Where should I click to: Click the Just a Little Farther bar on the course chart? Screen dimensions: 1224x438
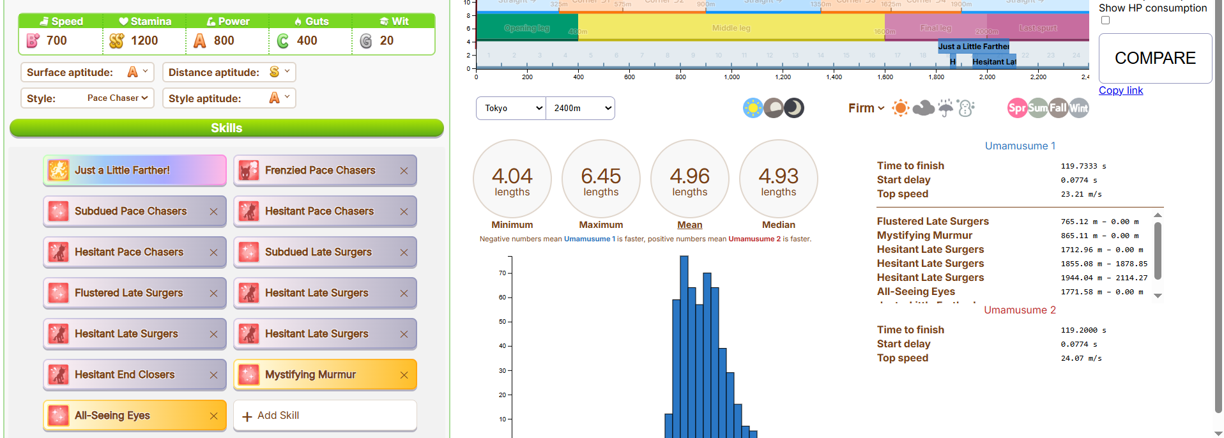(974, 47)
